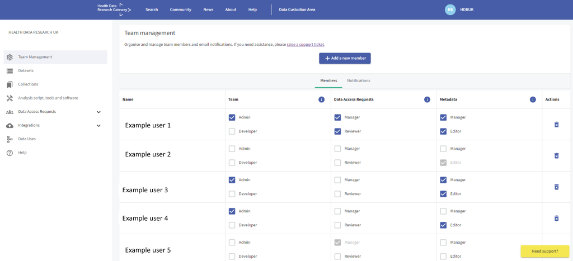Check Data Access Reviewer for Example user 3
Image resolution: width=573 pixels, height=261 pixels.
337,194
